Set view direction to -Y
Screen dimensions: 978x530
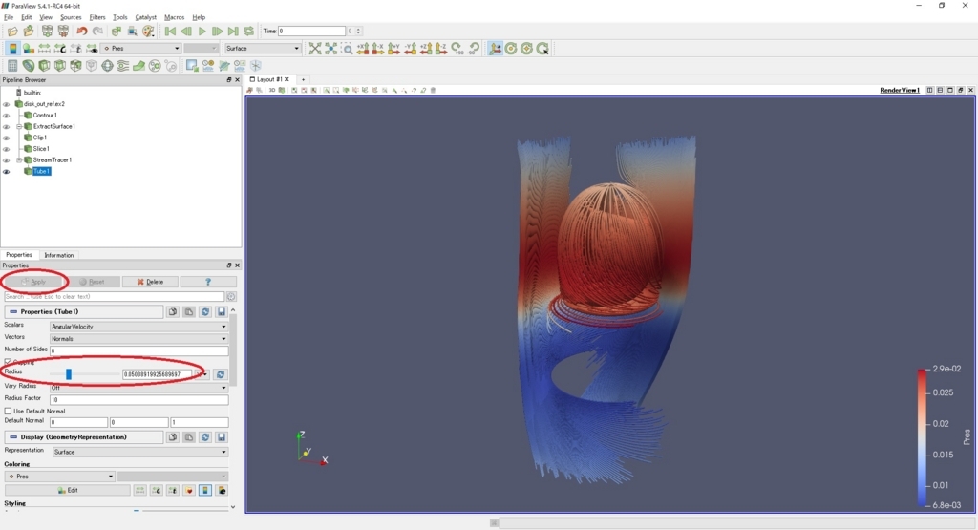click(x=411, y=49)
